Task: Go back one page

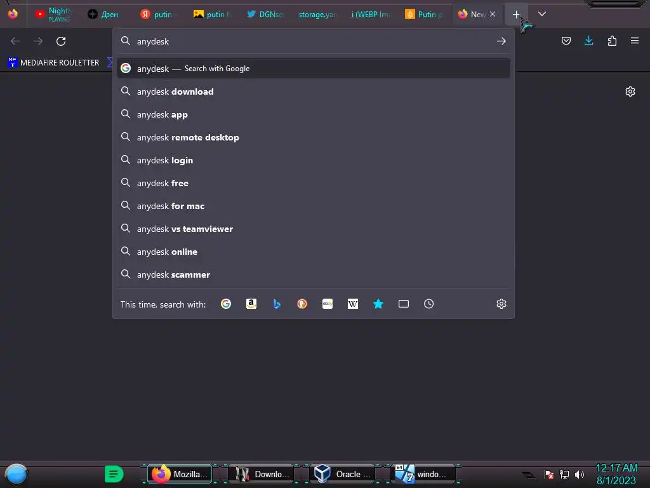Action: pyautogui.click(x=15, y=41)
